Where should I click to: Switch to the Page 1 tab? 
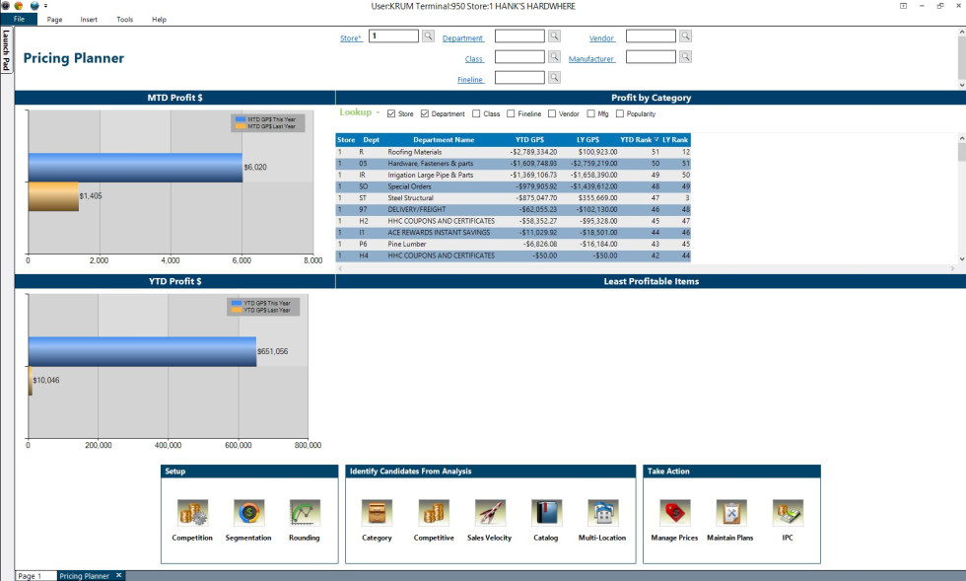(x=30, y=575)
